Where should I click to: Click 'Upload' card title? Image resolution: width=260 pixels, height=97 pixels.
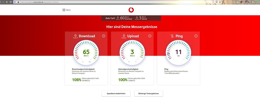click(x=133, y=36)
